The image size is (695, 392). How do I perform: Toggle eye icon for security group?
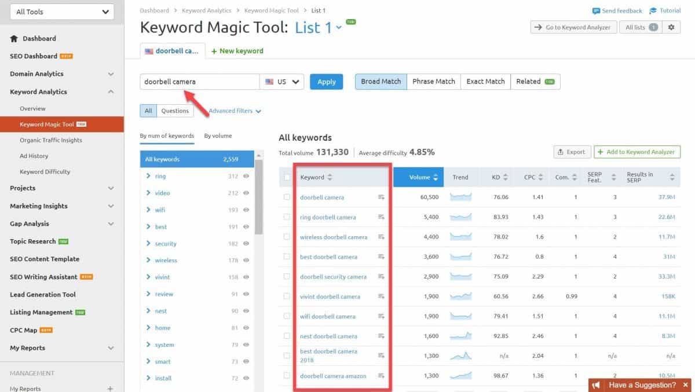pyautogui.click(x=246, y=243)
